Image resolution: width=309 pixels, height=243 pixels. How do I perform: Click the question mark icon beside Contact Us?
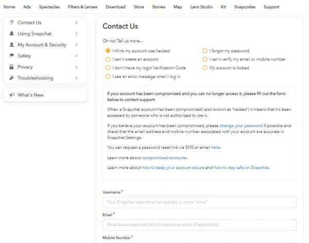pos(11,23)
